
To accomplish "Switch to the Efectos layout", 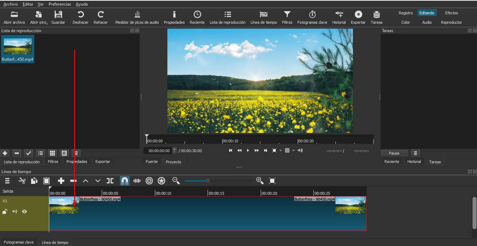I will (x=451, y=13).
